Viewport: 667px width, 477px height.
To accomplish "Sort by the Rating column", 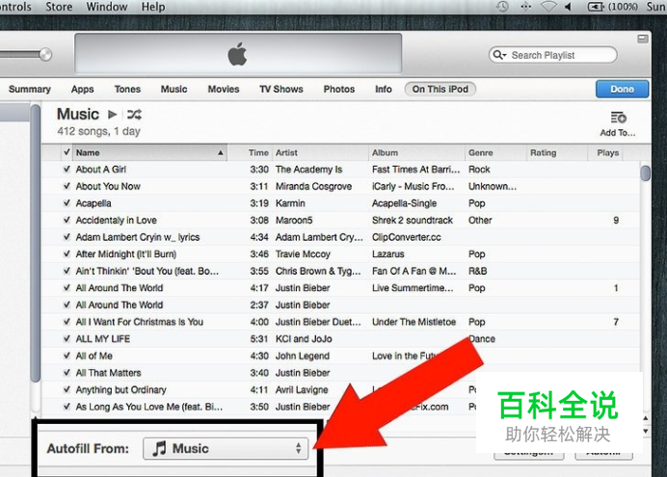I will click(x=557, y=152).
